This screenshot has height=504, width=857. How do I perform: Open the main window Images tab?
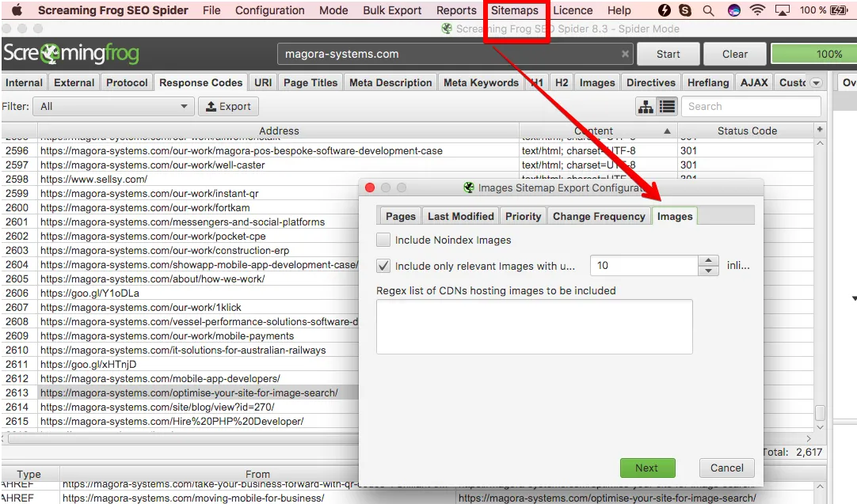click(x=597, y=82)
